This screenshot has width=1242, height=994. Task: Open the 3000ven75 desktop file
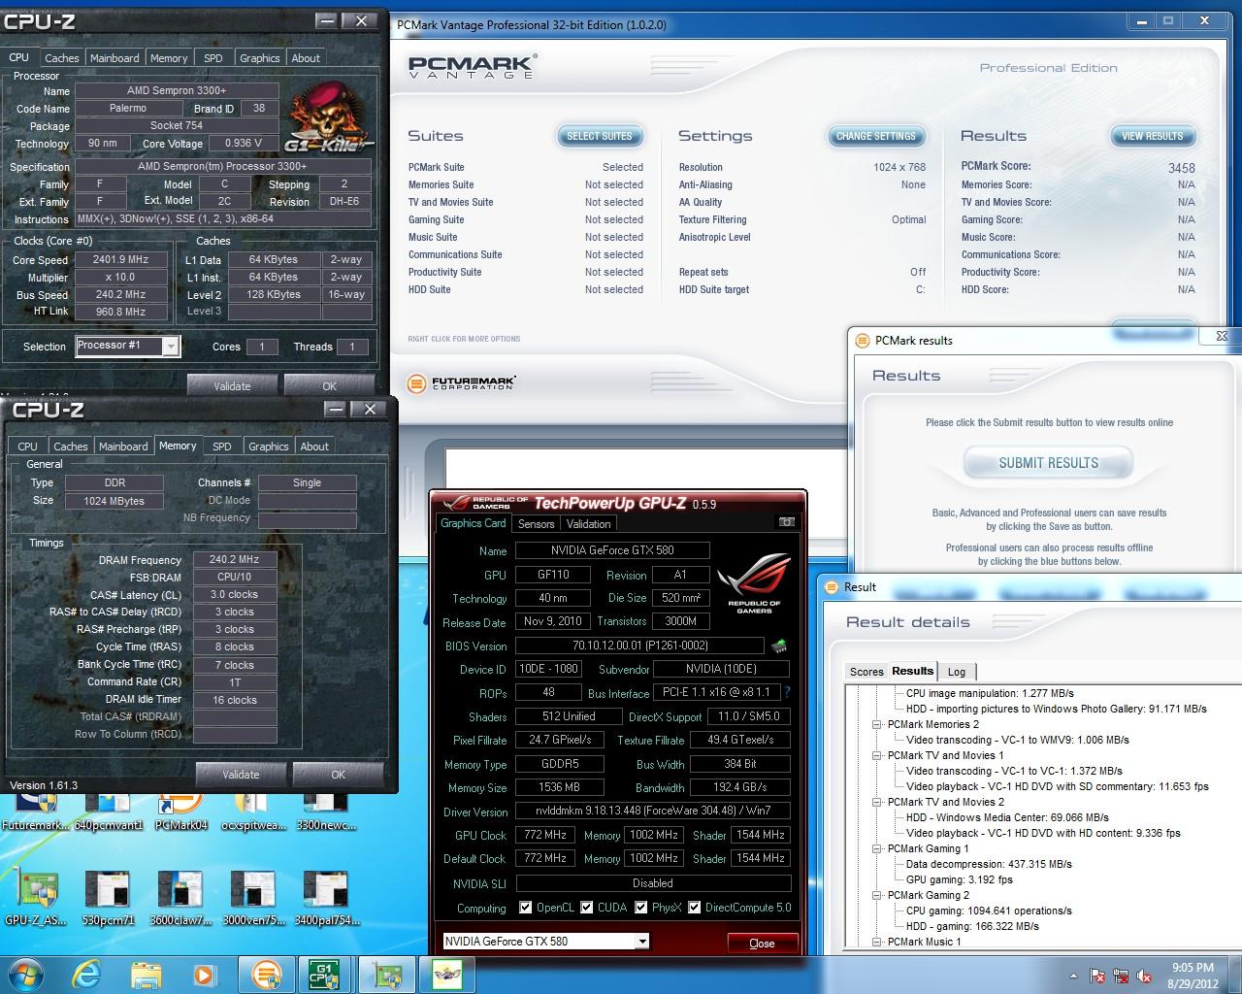point(252,898)
